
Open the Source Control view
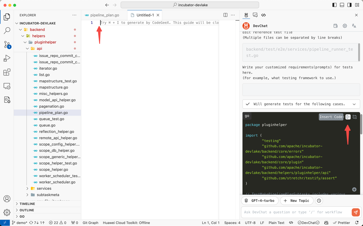[x=7, y=44]
